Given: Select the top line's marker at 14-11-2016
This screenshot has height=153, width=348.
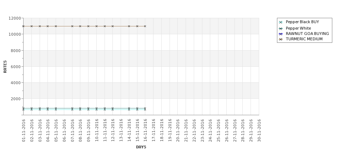Looking at the screenshot, I should click(129, 26).
